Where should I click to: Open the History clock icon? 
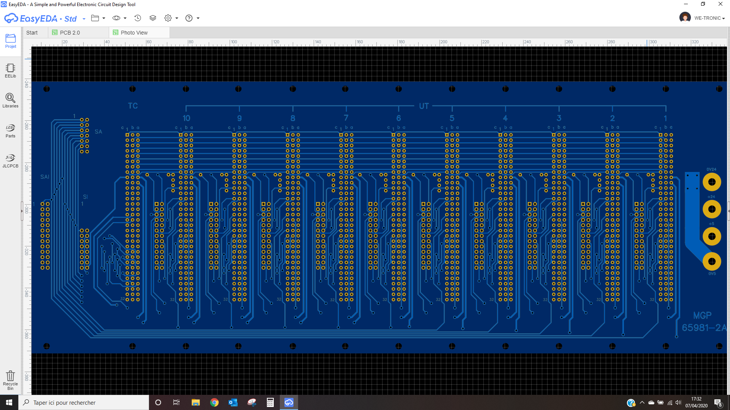point(138,18)
